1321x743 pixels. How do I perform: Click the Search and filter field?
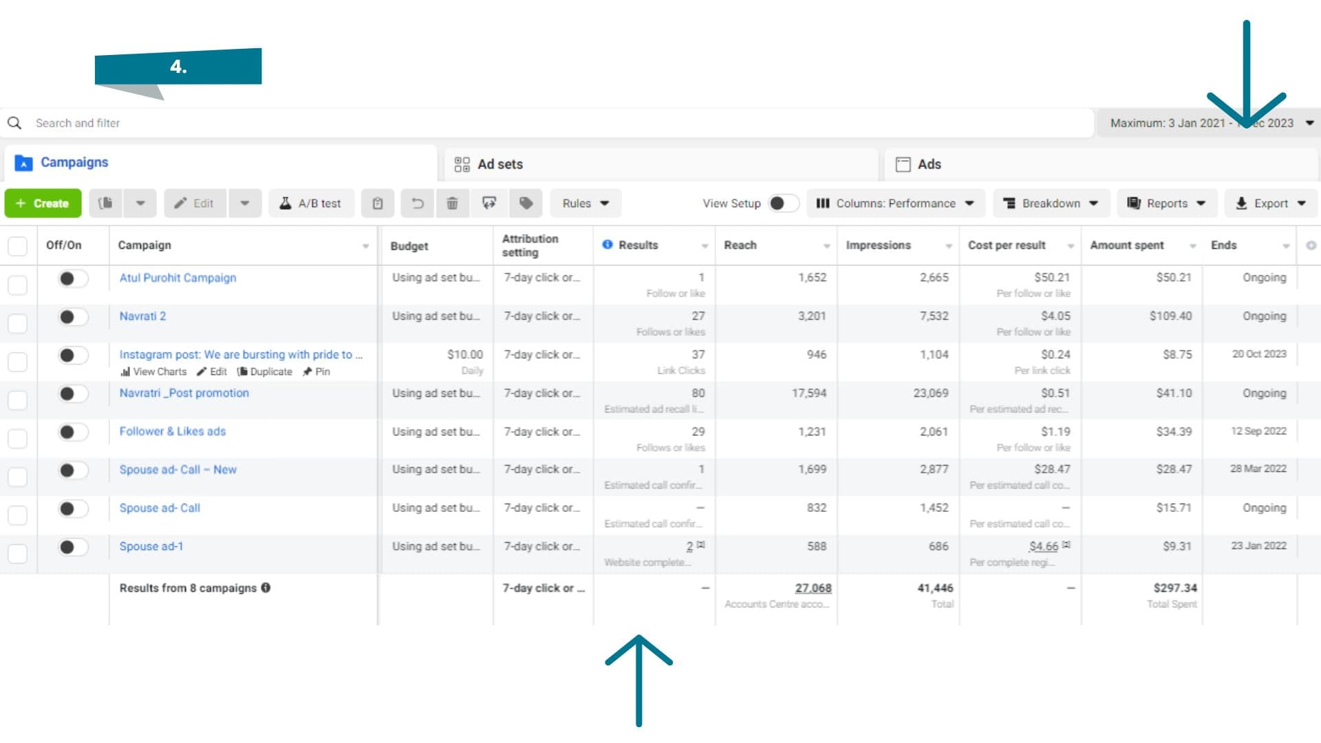point(547,123)
